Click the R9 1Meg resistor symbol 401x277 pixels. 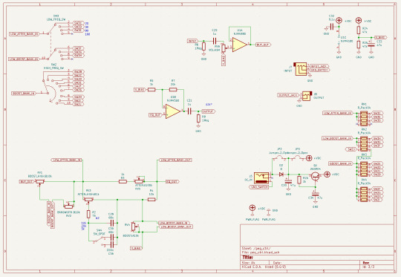[x=198, y=118]
